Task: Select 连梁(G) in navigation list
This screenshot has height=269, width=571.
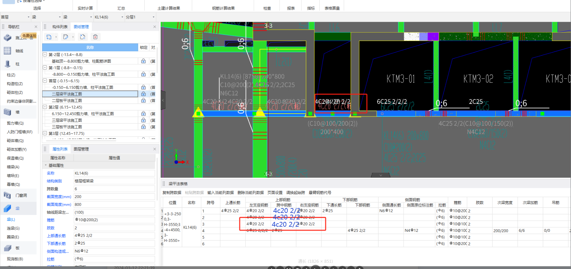Action: point(13,228)
